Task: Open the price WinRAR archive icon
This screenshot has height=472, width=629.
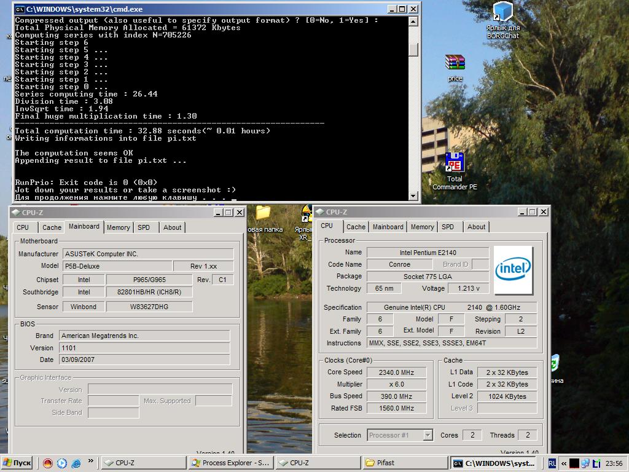Action: 455,68
